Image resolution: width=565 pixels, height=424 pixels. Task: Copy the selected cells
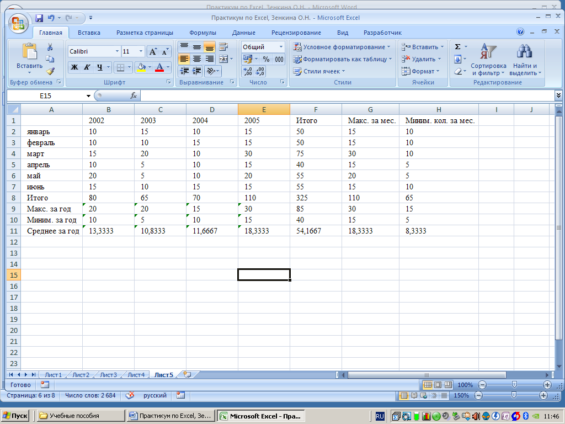tap(50, 59)
